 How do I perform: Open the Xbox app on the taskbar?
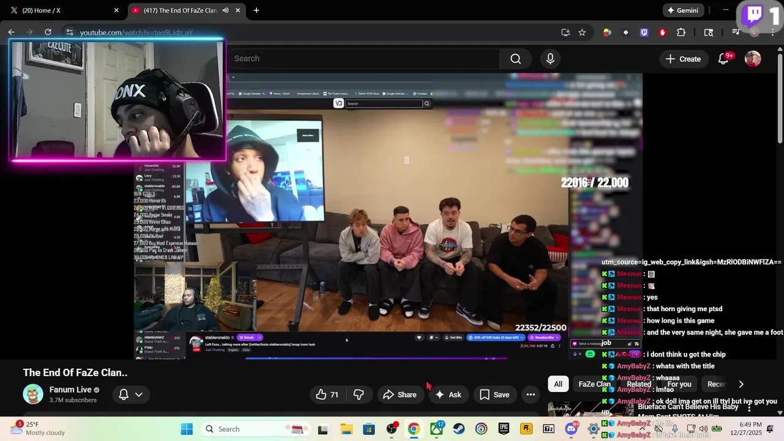coord(437,429)
